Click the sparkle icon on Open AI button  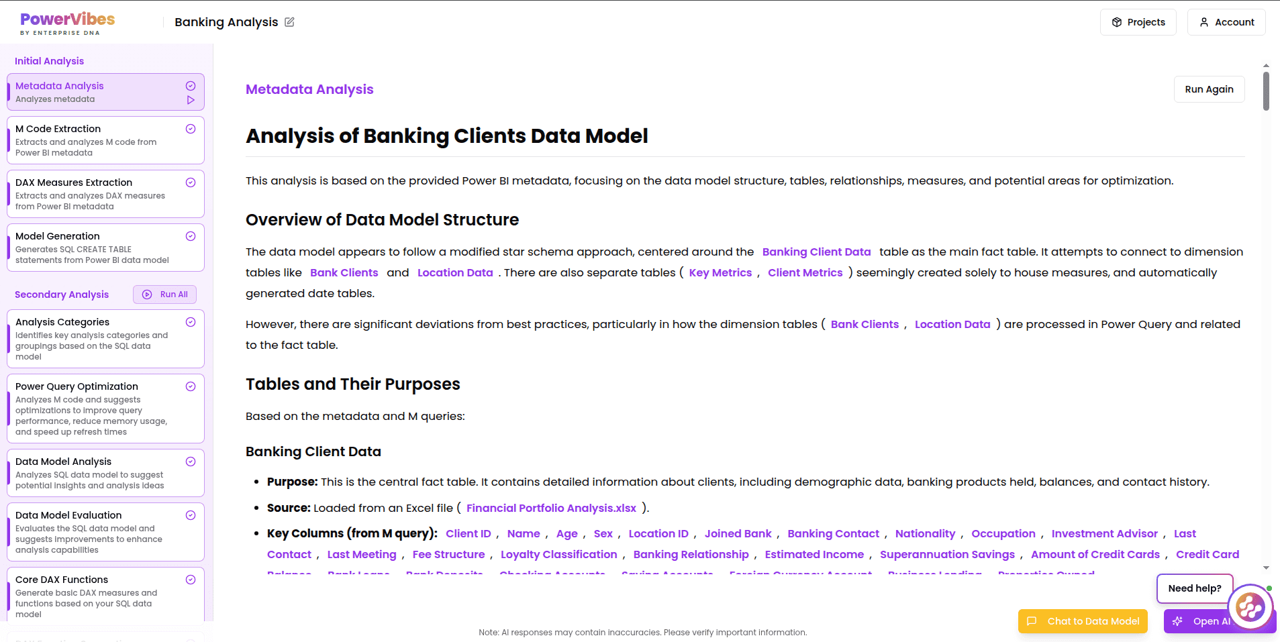coord(1177,621)
